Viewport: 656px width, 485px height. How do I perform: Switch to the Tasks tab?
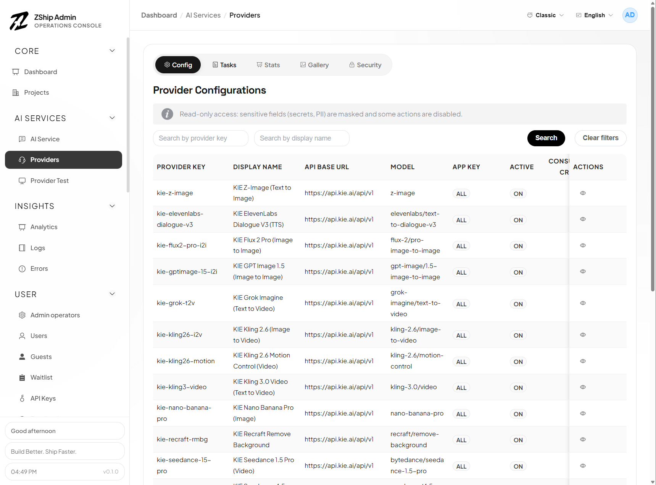click(x=224, y=65)
